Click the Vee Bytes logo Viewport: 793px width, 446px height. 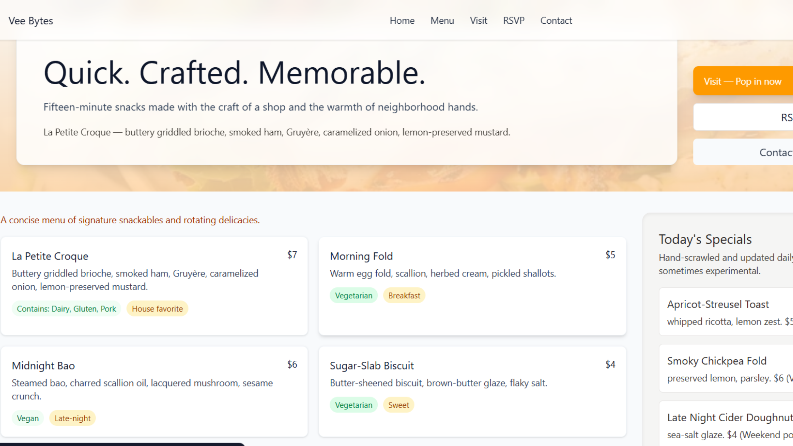coord(31,21)
